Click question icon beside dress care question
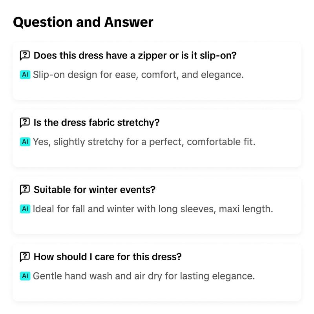Screen dimensions: 314x314 (25, 257)
